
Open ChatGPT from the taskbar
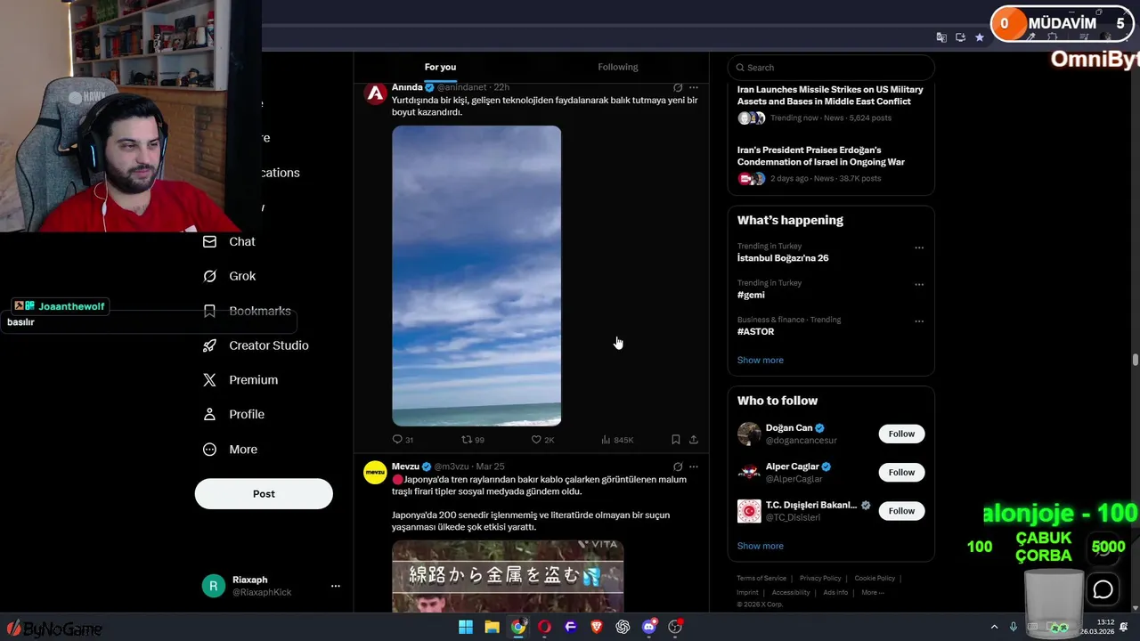click(x=623, y=627)
